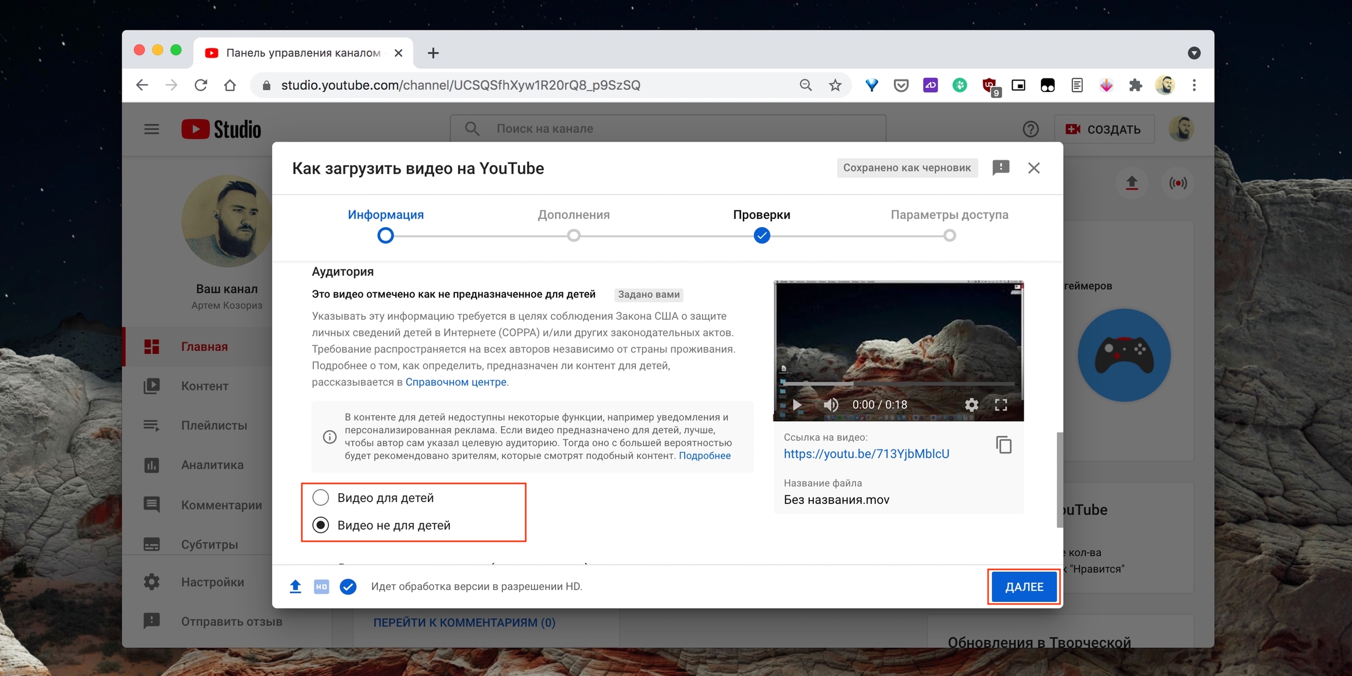Image resolution: width=1352 pixels, height=676 pixels.
Task: Click the checks complete checkmark icon in footer
Action: coord(348,586)
